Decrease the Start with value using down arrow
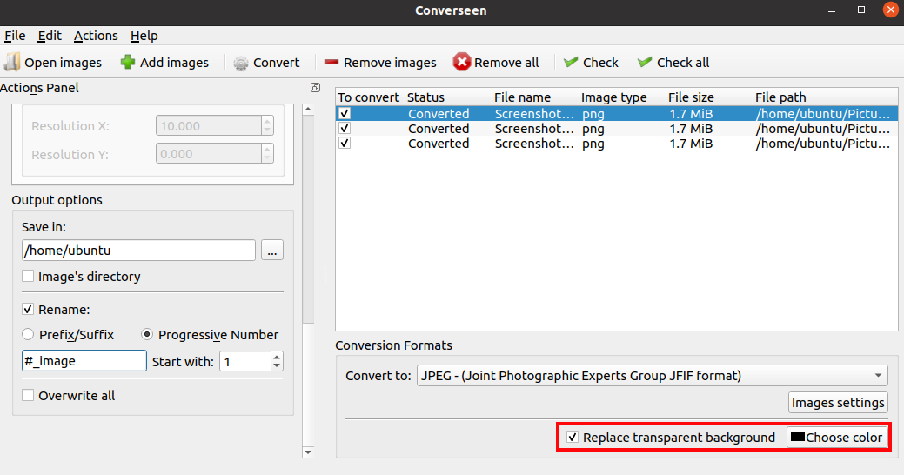Viewport: 904px width, 475px height. (x=277, y=365)
